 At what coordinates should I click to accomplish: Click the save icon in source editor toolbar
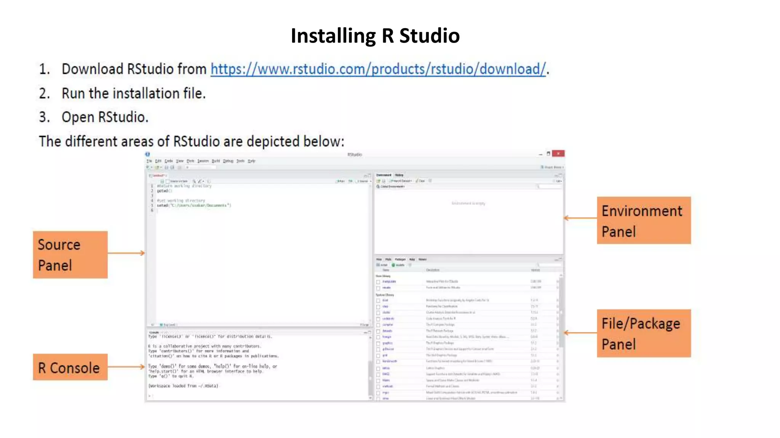162,181
